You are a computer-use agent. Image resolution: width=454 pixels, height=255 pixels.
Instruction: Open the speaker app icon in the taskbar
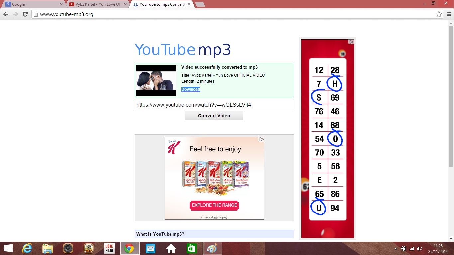[x=68, y=248]
